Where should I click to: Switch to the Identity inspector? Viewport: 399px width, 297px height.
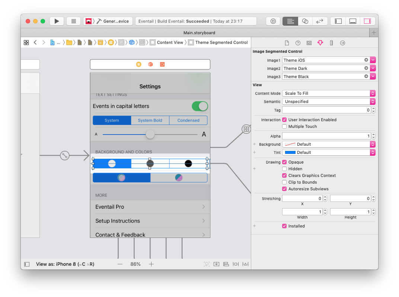(309, 43)
